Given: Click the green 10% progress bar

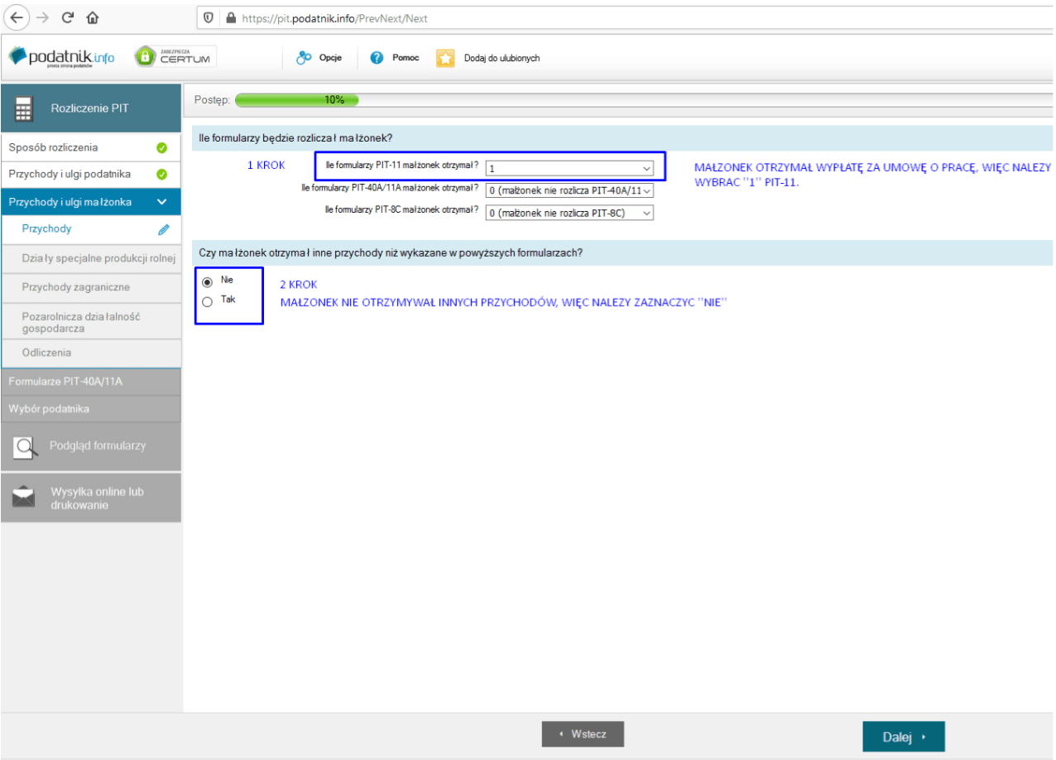Looking at the screenshot, I should (297, 100).
